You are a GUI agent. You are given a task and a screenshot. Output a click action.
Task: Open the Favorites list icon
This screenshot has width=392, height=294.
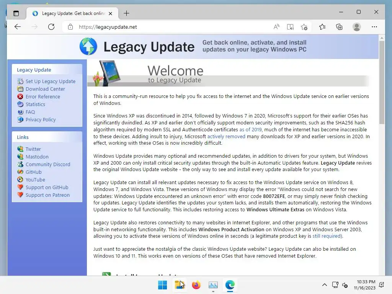322,27
